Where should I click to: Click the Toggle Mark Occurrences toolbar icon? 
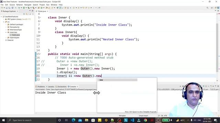(x=60, y=8)
